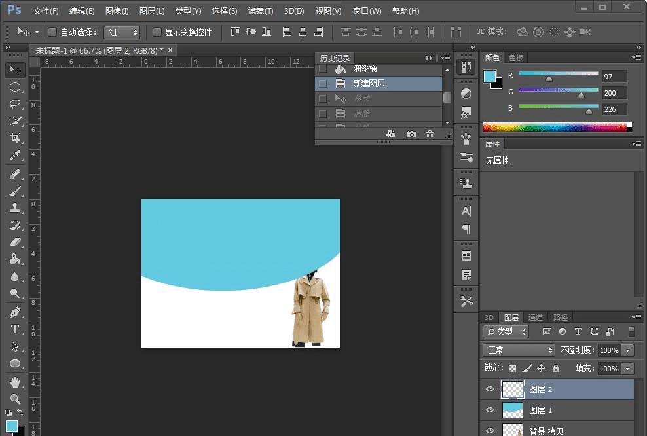
Task: Open the 正常 blend mode dropdown
Action: [x=519, y=350]
